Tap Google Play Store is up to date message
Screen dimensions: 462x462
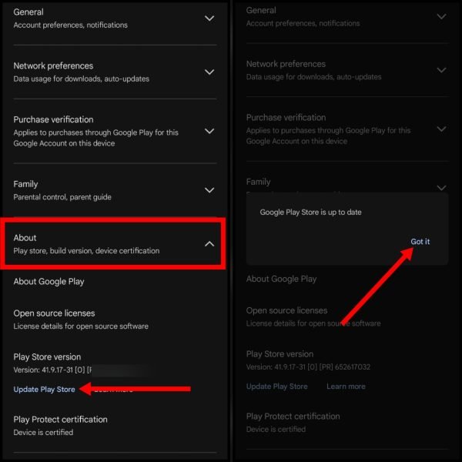pyautogui.click(x=310, y=213)
